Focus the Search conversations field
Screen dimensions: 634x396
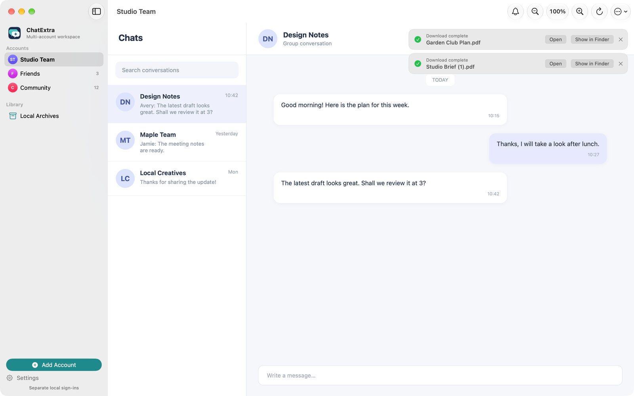(177, 70)
